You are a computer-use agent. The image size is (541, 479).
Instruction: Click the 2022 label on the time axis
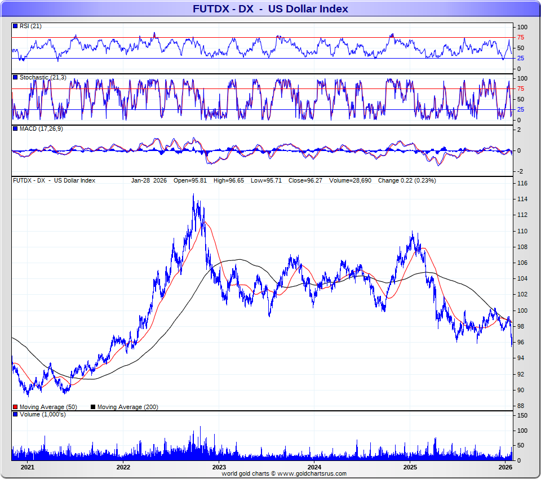point(123,467)
